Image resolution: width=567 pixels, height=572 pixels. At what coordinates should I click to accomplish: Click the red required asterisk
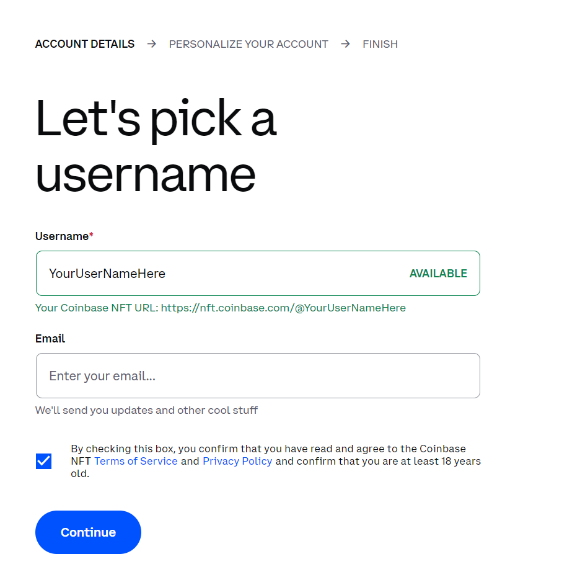click(x=92, y=236)
